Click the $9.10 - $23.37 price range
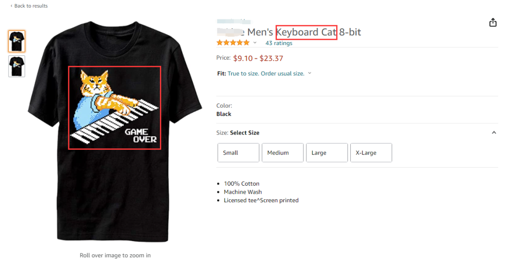The width and height of the screenshot is (512, 269). click(x=258, y=58)
